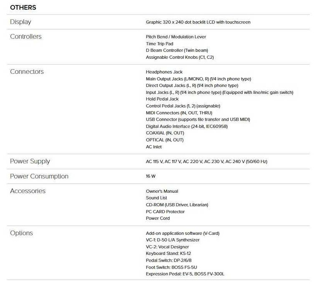Click the Graphic 320 x 240 LCD text
The image size is (322, 292).
198,22
